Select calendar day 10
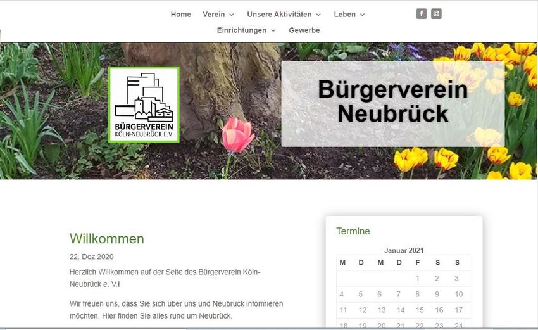 [459, 295]
